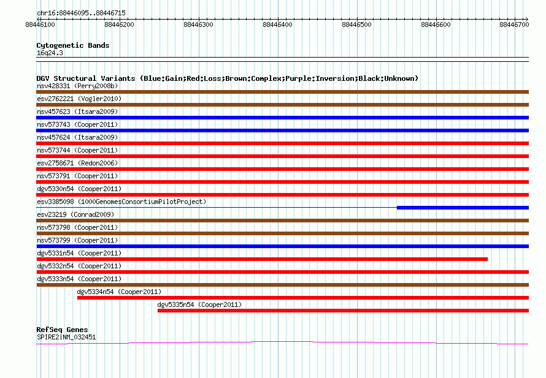Open the dgv5330n54 (Cooper2011) label
The image size is (546, 378).
tap(79, 189)
